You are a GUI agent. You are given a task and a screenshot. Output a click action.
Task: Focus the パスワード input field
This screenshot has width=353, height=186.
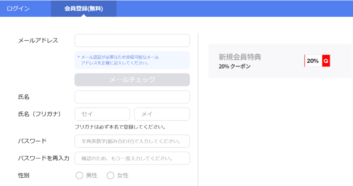(x=132, y=141)
